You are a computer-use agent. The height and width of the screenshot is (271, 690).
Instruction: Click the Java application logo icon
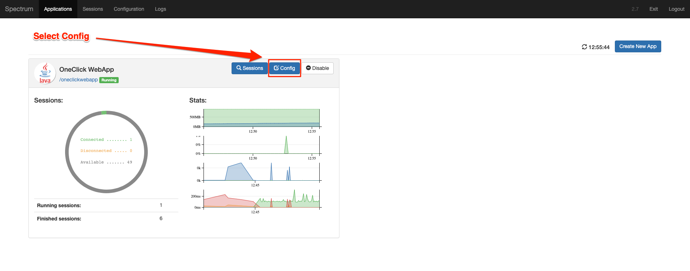tap(45, 73)
